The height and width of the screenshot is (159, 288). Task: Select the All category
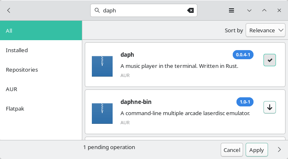click(x=41, y=30)
